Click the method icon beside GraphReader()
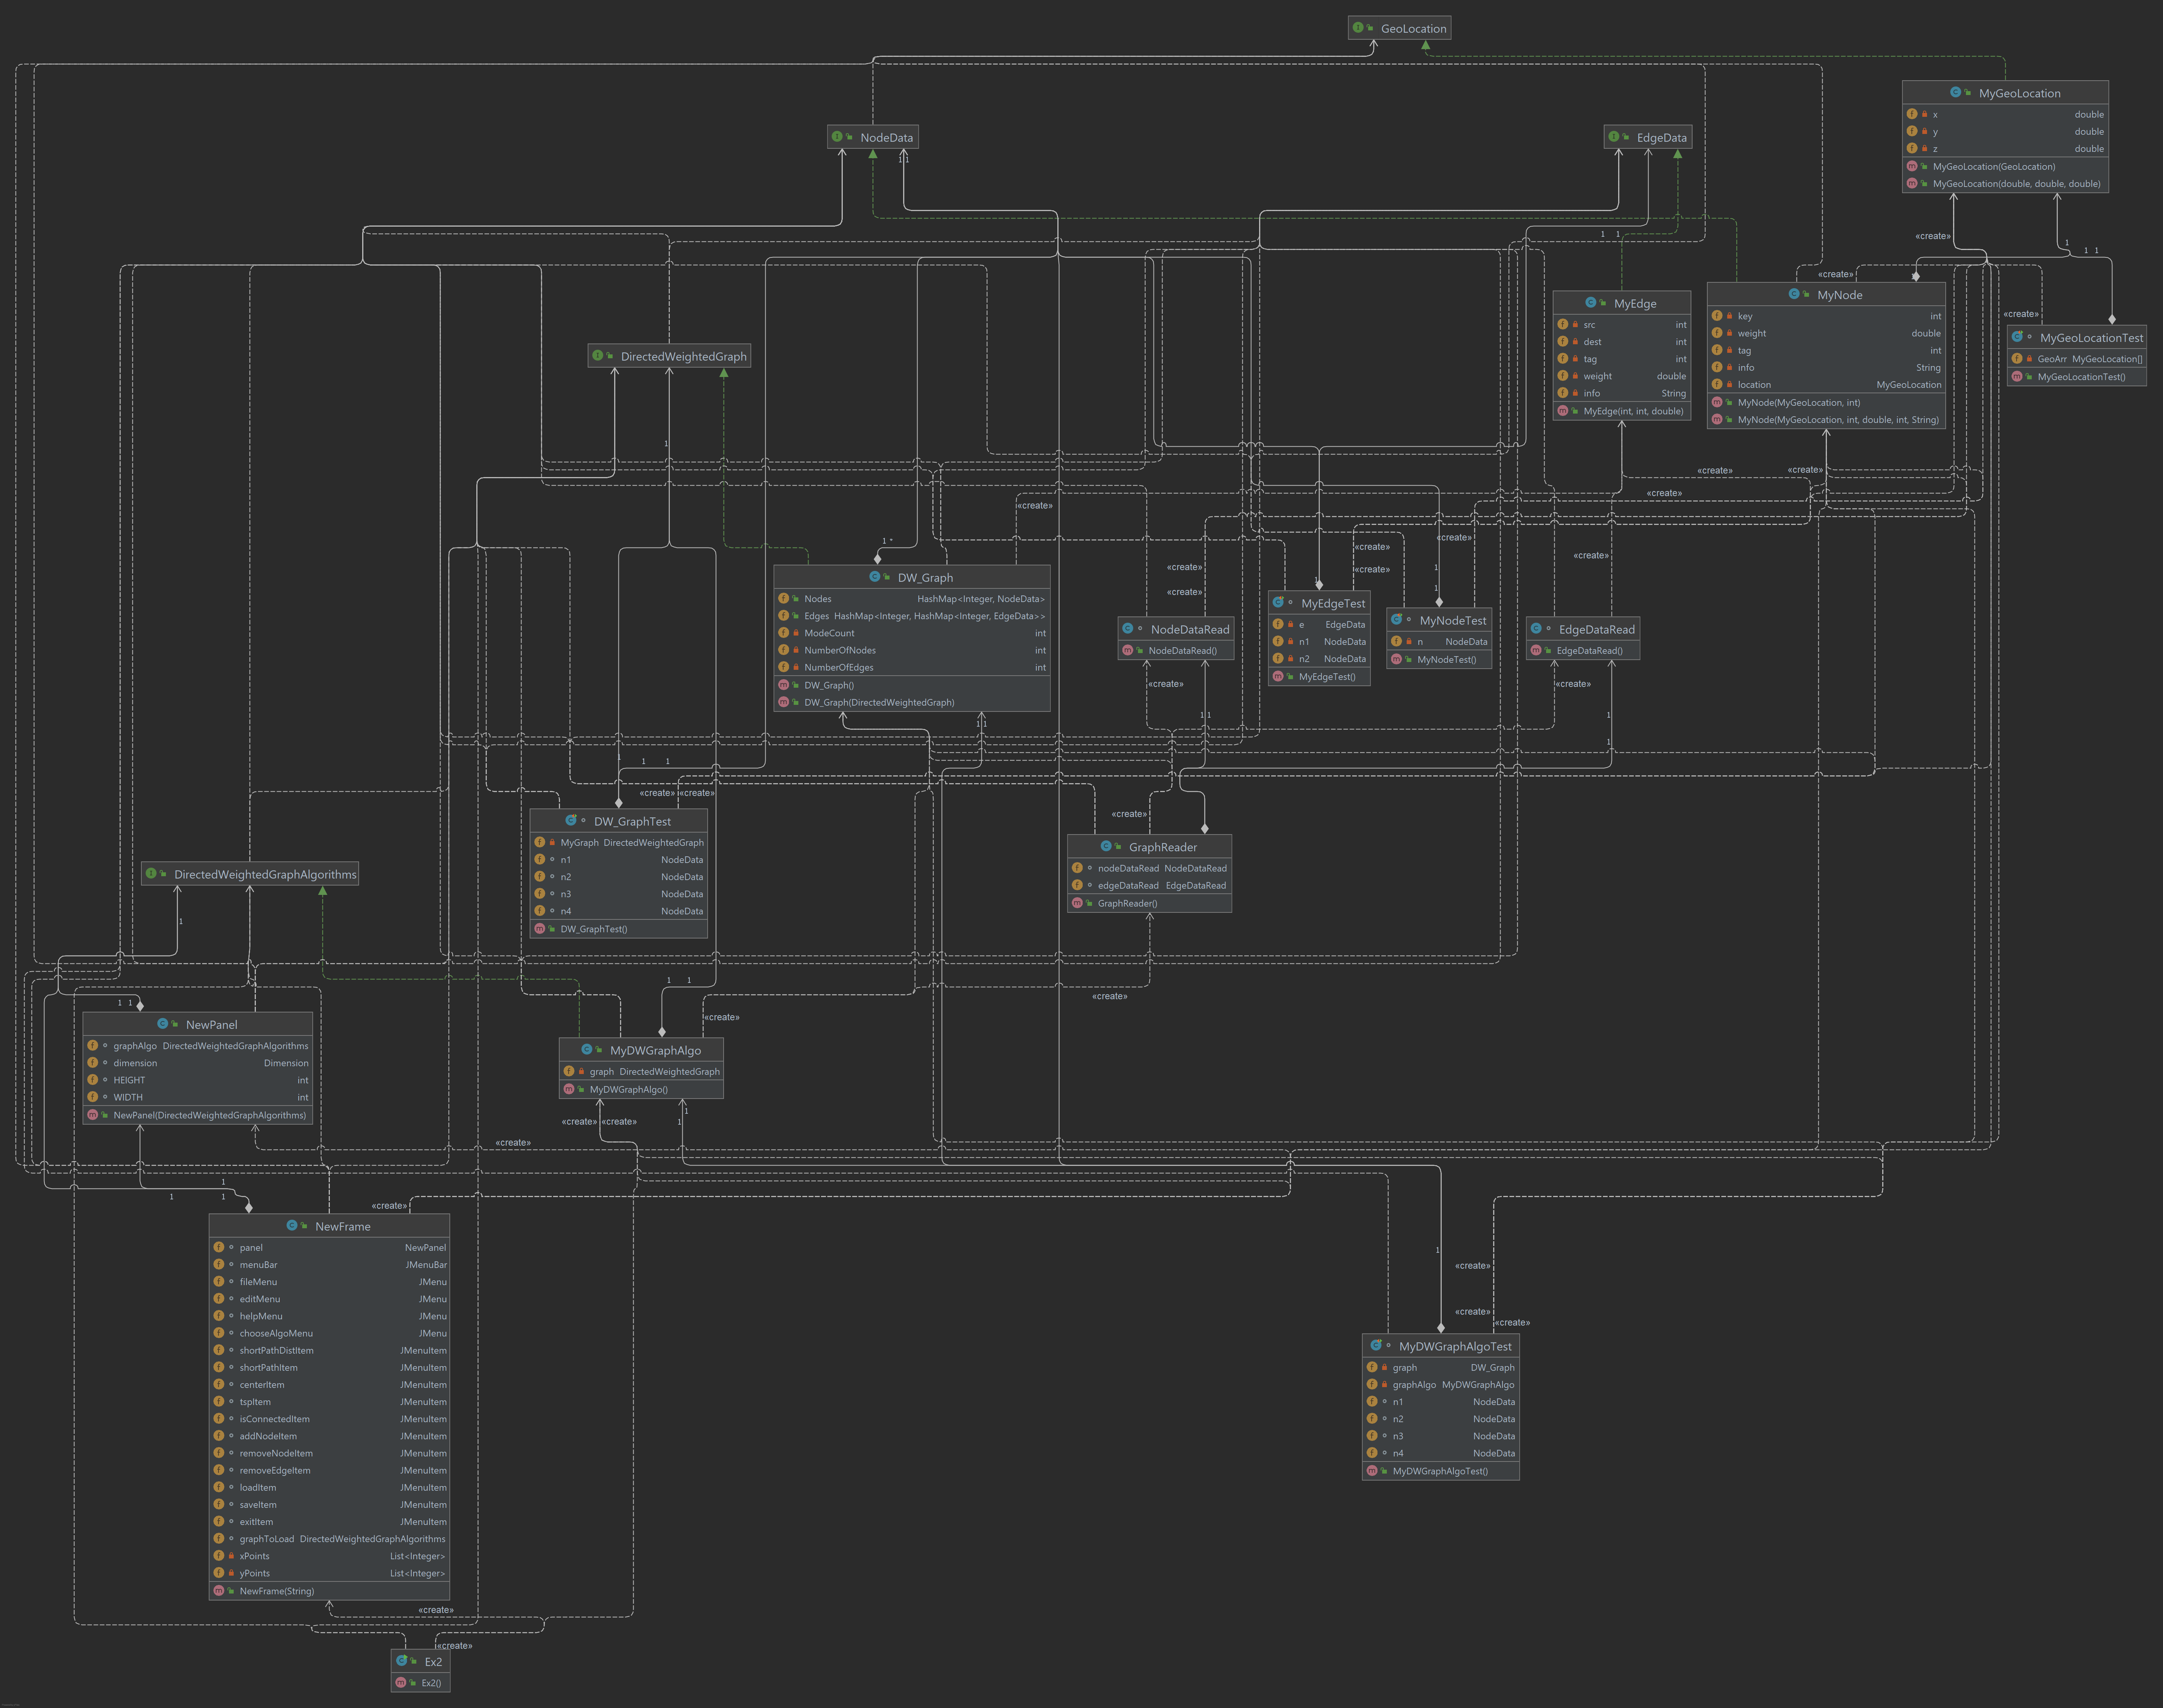The height and width of the screenshot is (1708, 2163). 1077,903
